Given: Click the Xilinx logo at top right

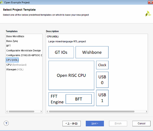Looking at the screenshot, I should [148, 13].
